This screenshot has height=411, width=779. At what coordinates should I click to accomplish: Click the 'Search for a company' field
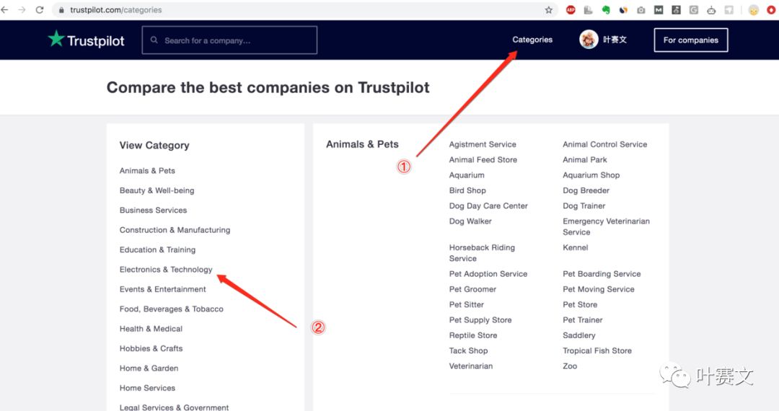[x=229, y=40]
